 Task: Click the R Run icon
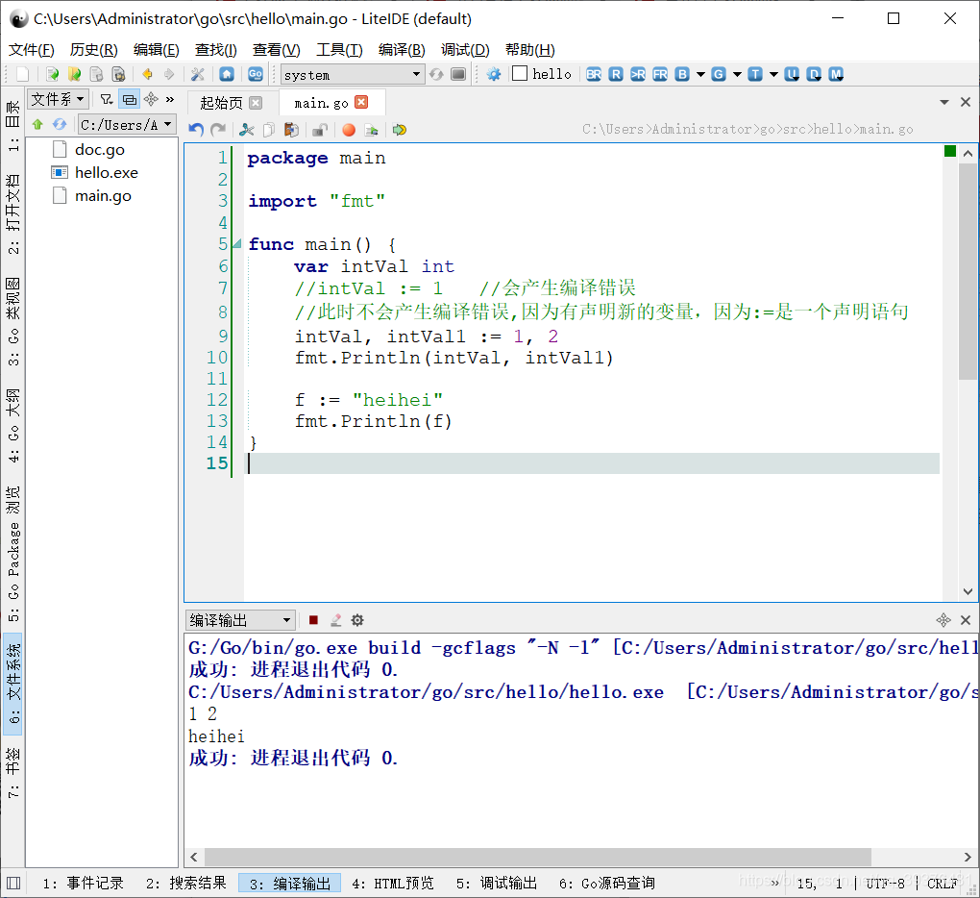pos(616,74)
